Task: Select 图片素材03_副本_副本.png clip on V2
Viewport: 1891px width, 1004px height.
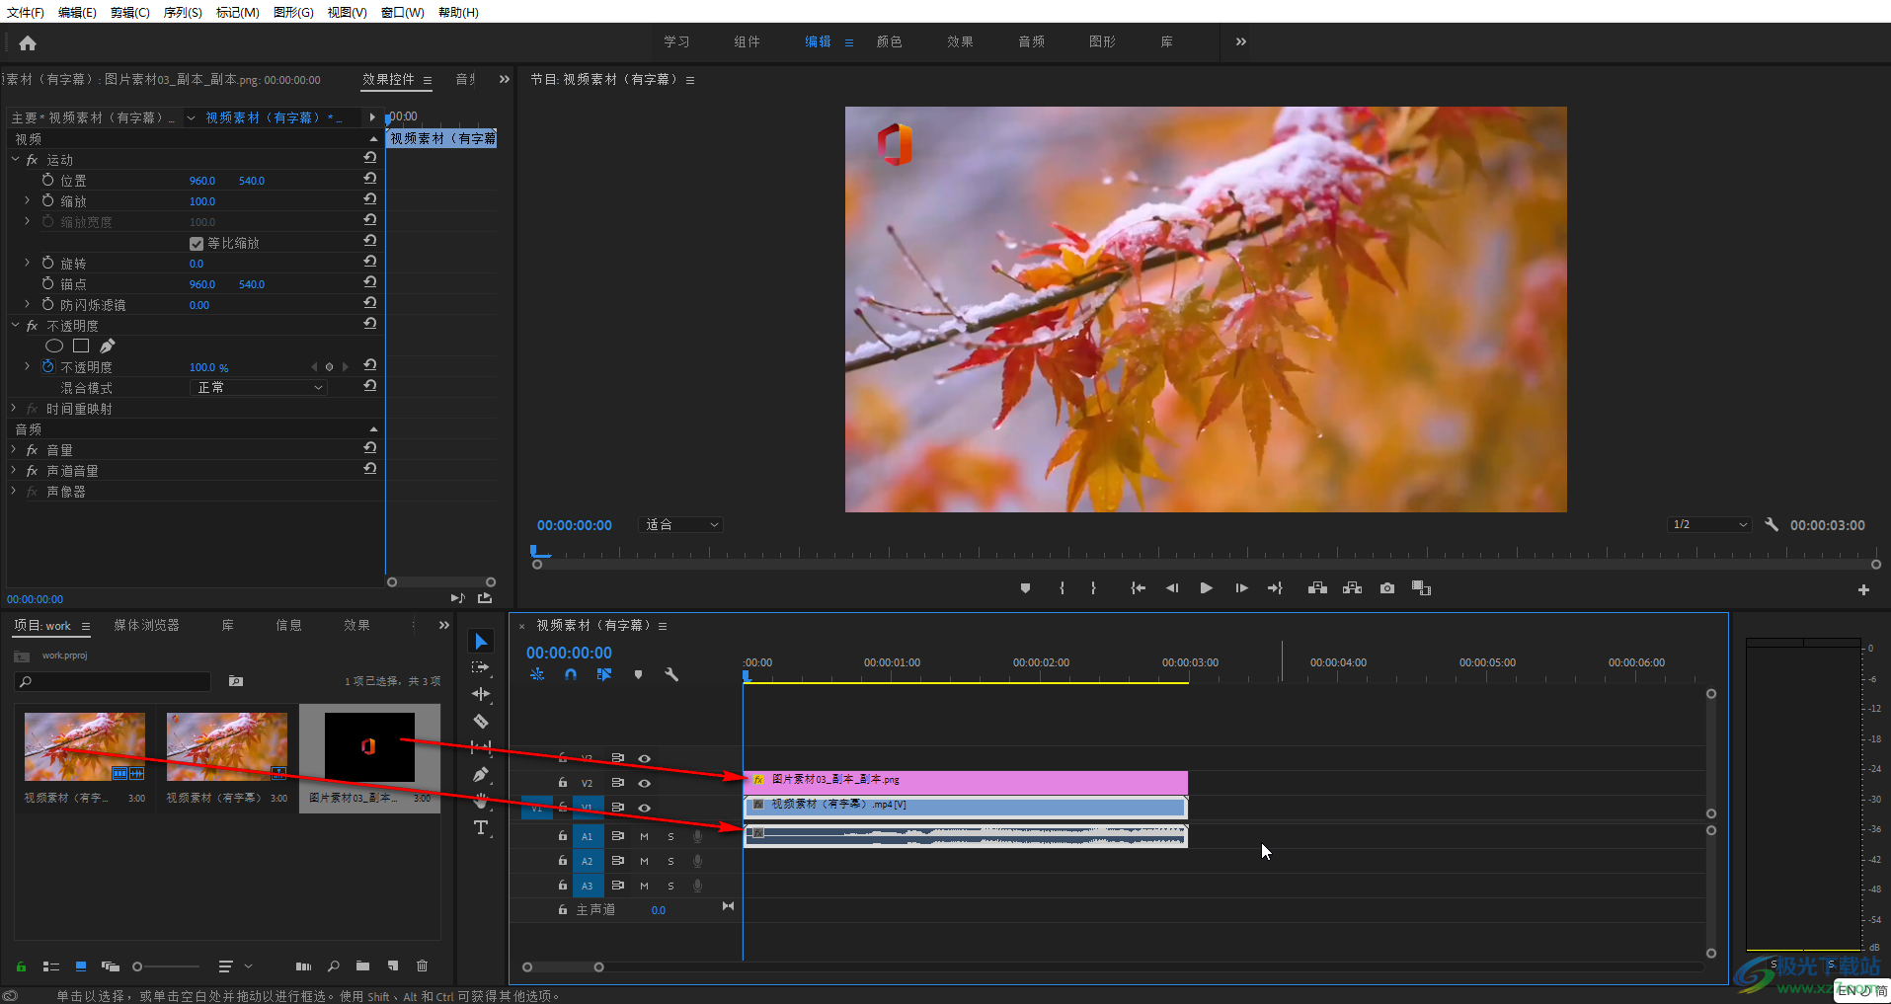Action: 965,782
